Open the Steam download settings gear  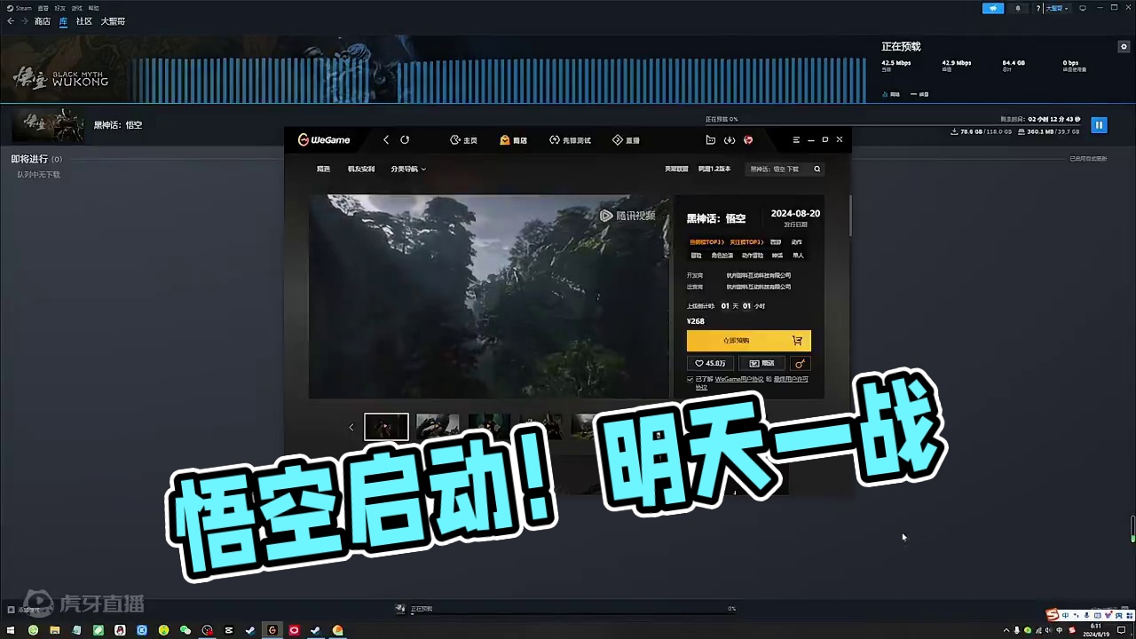(x=1124, y=46)
